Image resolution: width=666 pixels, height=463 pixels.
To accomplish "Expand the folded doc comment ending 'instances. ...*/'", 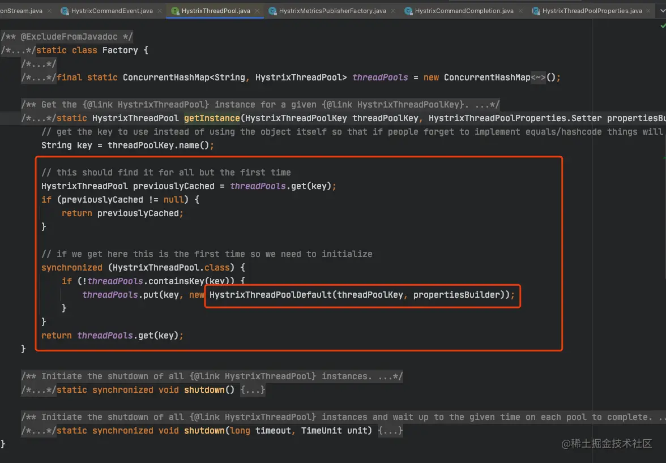I will 212,376.
